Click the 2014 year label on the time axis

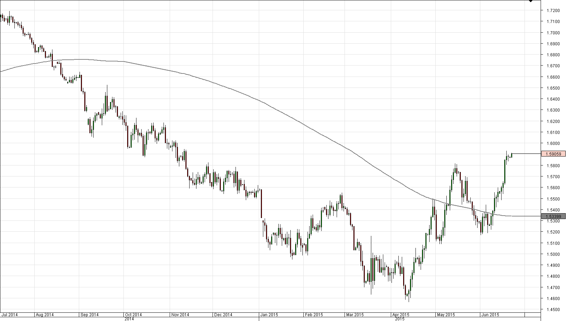129,319
